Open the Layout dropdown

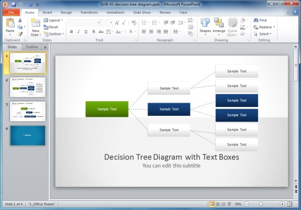[53, 20]
